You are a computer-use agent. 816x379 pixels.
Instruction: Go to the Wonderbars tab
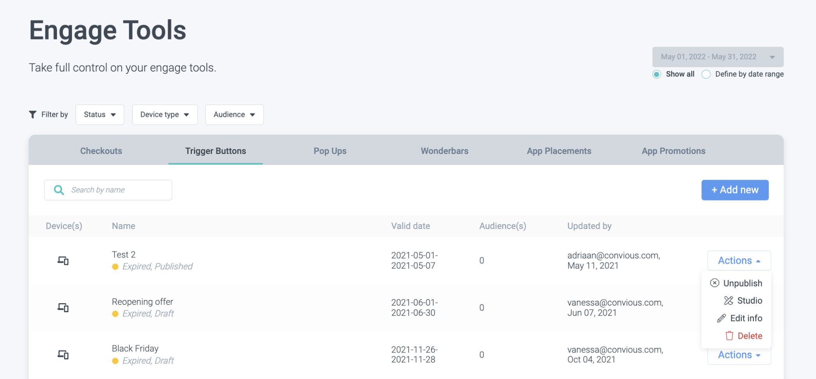tap(445, 151)
